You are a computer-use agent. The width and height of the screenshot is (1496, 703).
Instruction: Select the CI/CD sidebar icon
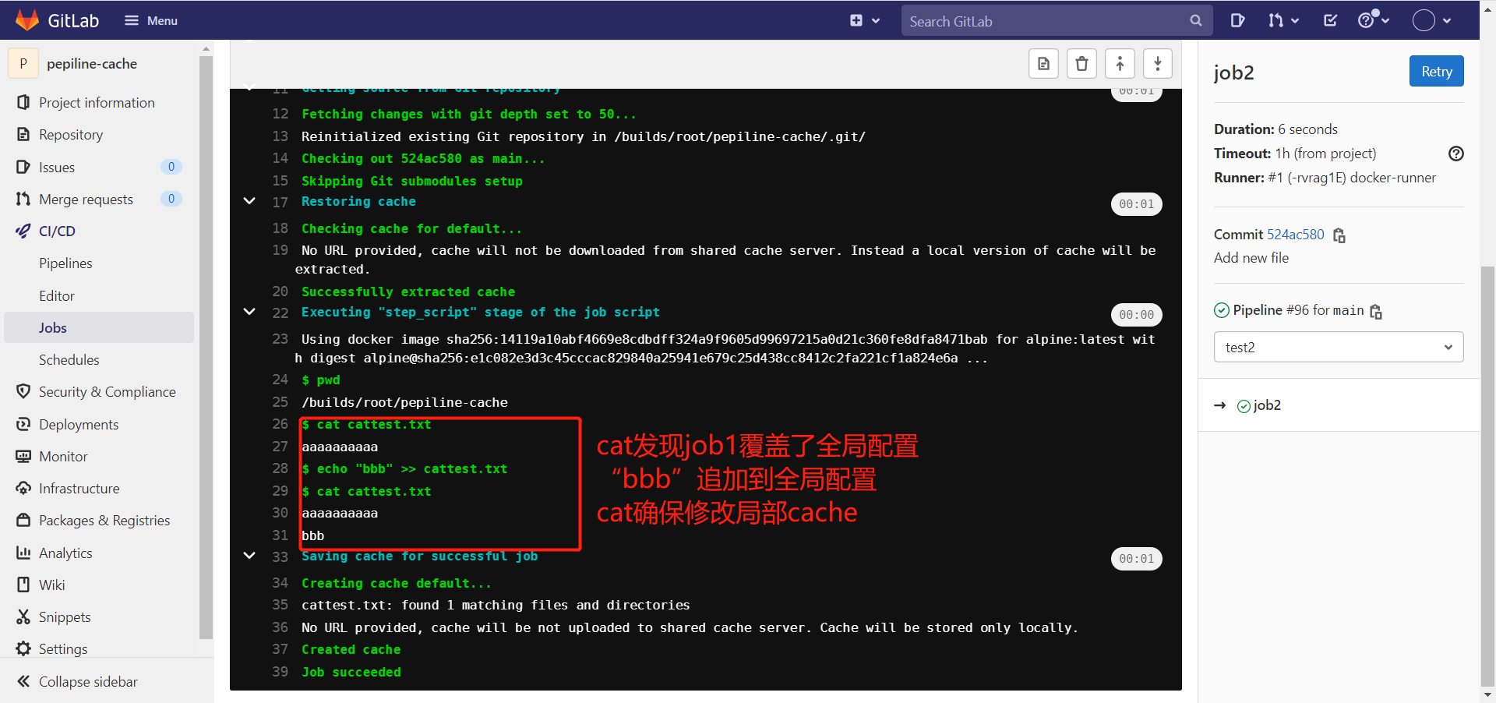pos(23,231)
